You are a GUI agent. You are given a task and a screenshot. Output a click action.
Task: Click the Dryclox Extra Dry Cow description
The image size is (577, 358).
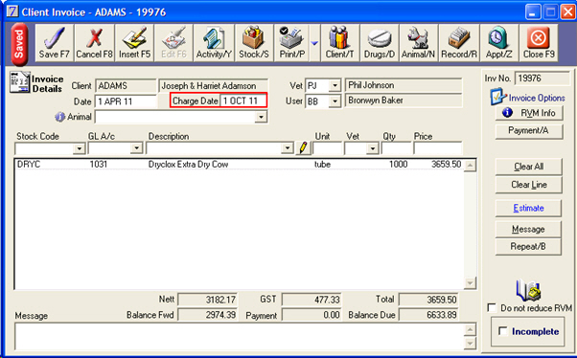(x=189, y=165)
